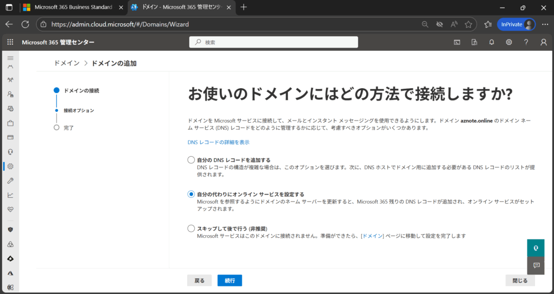This screenshot has height=294, width=554.
Task: Expand the left navigation hamburger menu
Action: [10, 57]
